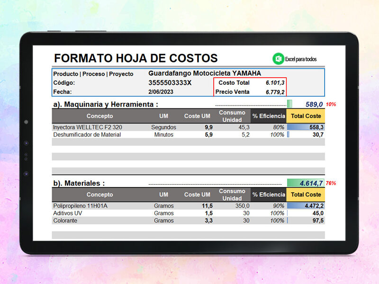Select the code cell 3555503333X
This screenshot has height=284, width=379.
click(x=170, y=83)
